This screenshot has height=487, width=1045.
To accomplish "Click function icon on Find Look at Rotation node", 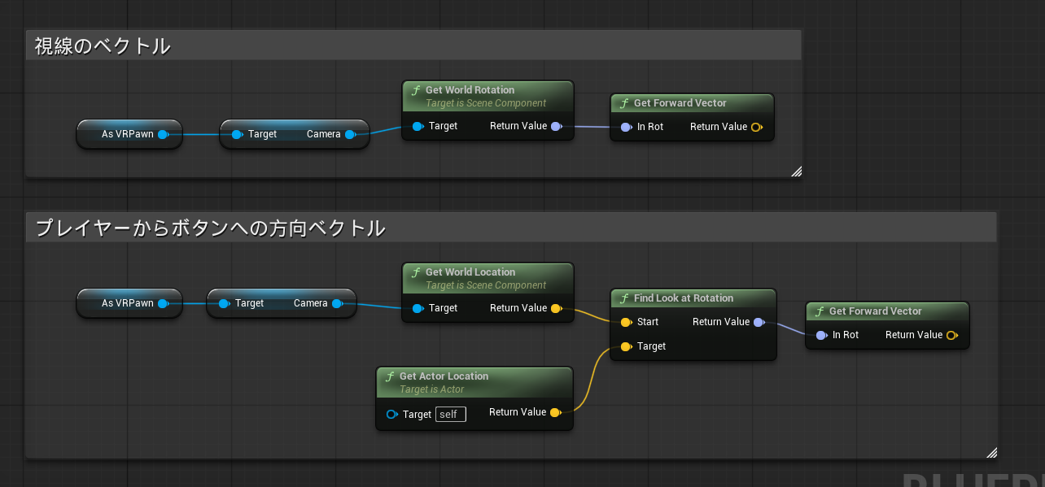I will tap(624, 298).
